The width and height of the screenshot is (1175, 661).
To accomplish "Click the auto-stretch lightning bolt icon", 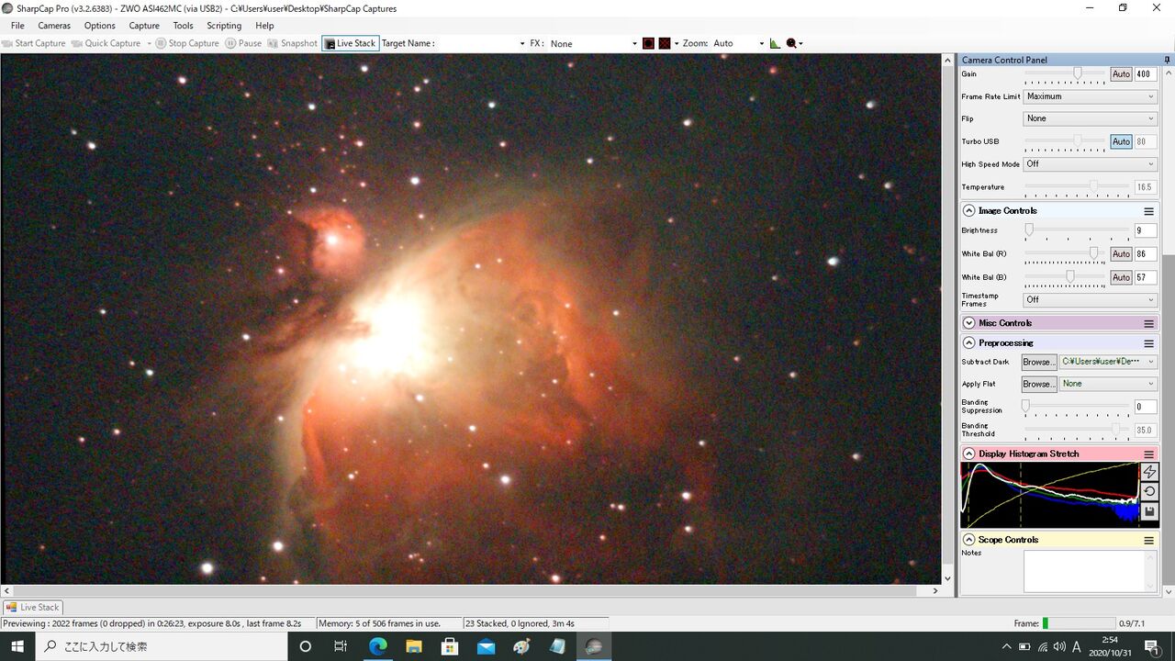I will point(1149,472).
